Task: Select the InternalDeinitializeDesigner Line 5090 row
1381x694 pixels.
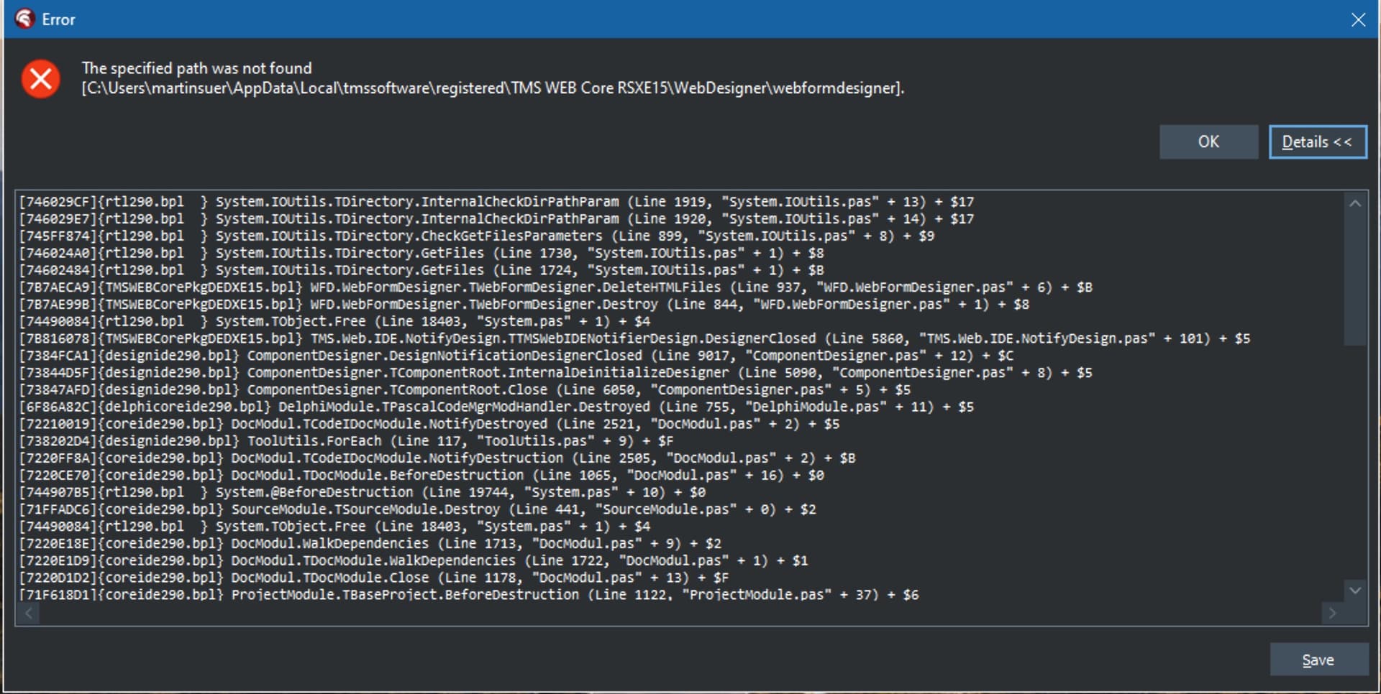Action: [555, 373]
